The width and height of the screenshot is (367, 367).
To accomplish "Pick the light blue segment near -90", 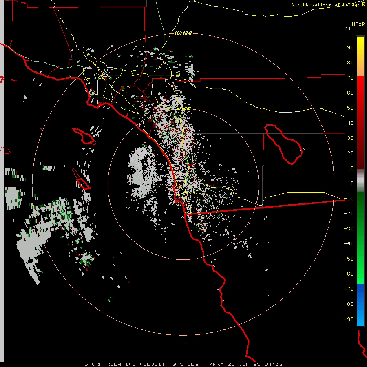I will click(x=360, y=317).
